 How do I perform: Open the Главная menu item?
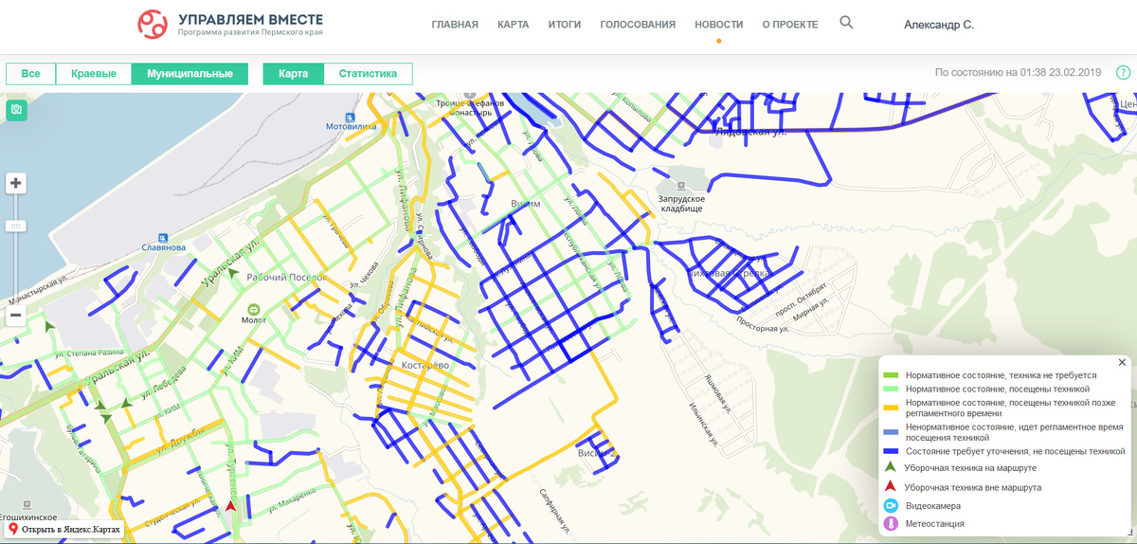pyautogui.click(x=455, y=25)
